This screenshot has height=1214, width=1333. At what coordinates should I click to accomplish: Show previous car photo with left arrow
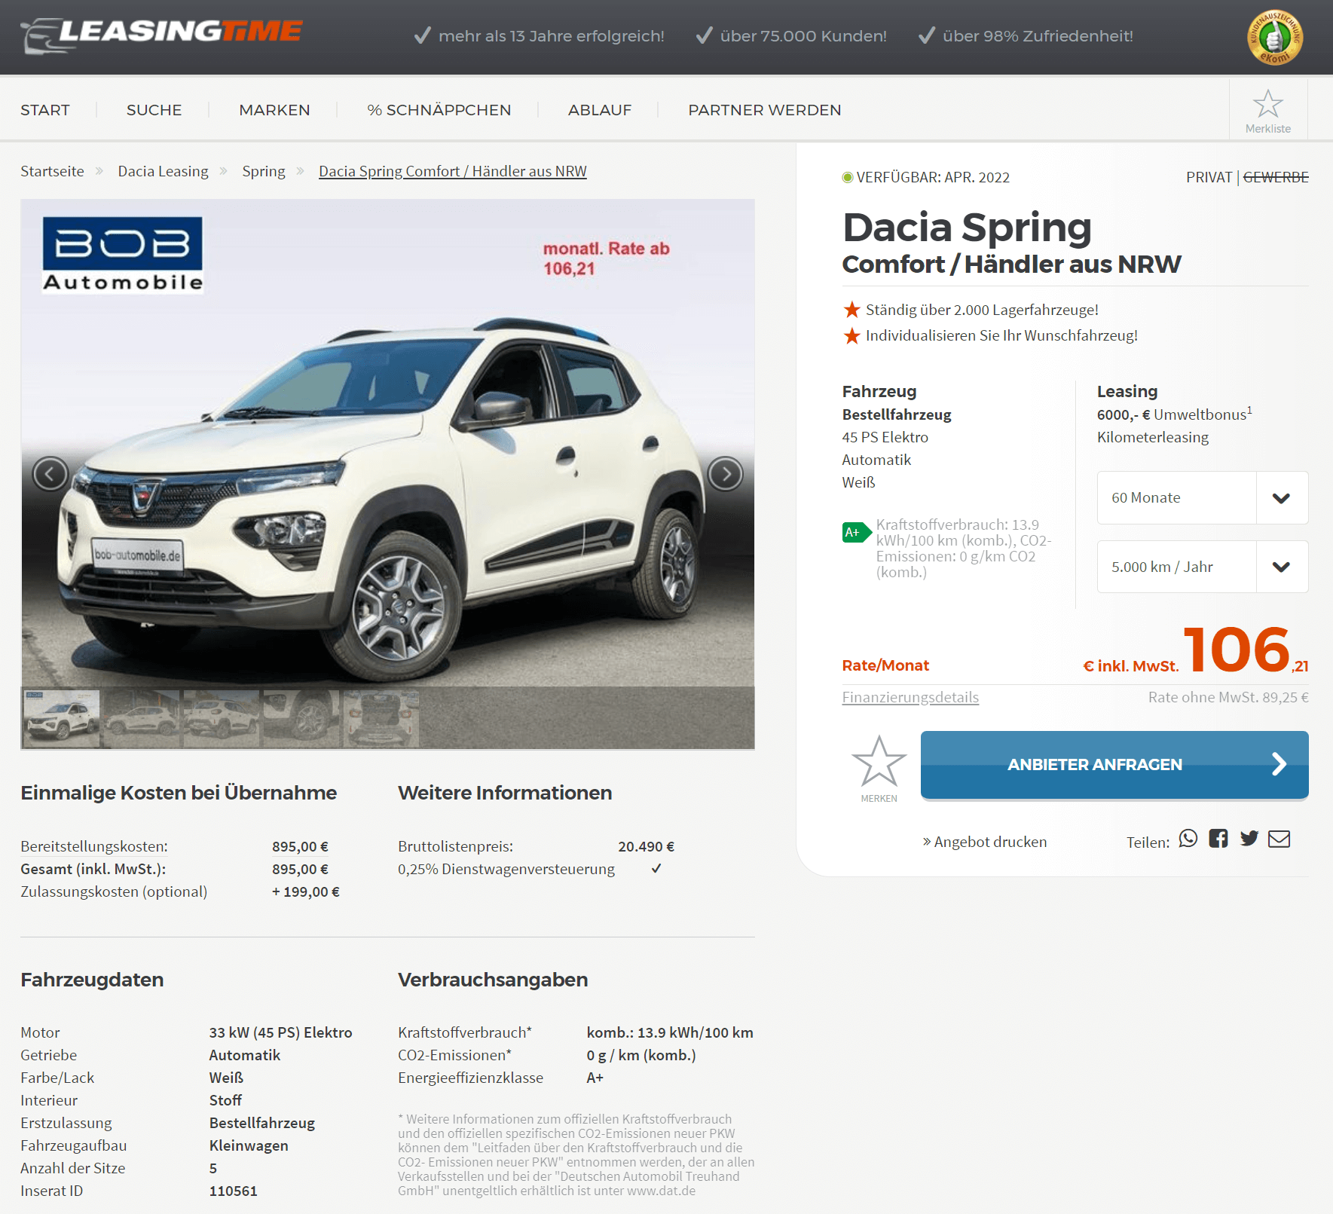pos(50,474)
